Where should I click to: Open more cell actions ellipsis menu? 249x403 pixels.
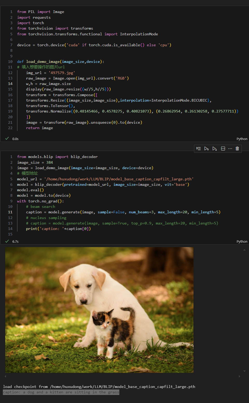coord(230,149)
